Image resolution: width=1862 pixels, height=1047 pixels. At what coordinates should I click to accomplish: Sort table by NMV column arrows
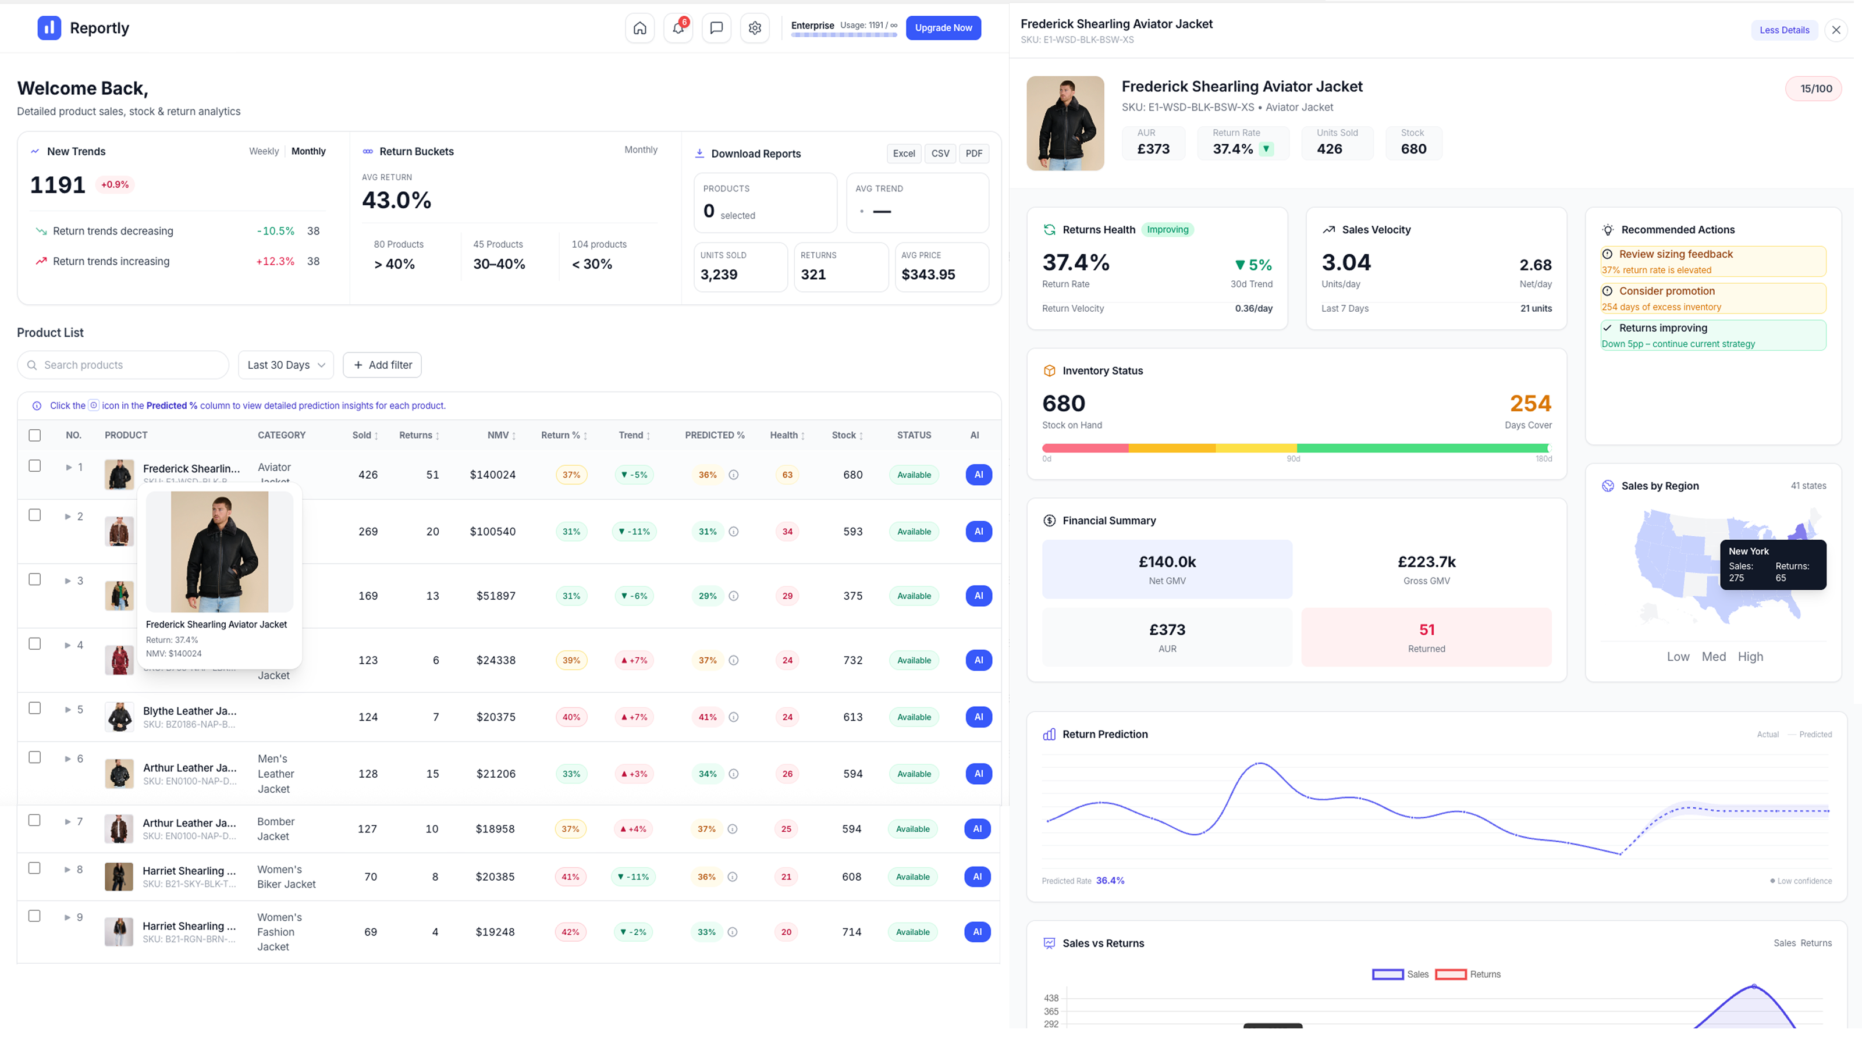[514, 436]
